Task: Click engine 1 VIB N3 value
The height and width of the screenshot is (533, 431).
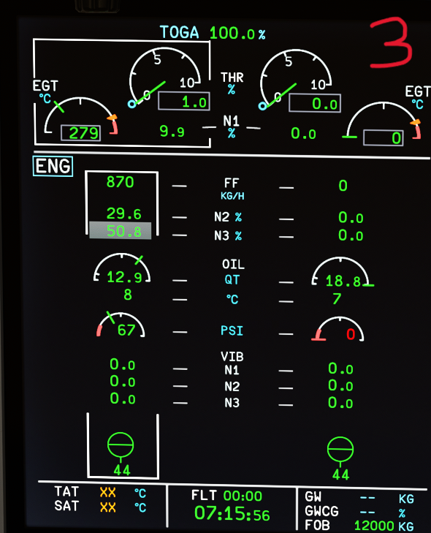Action: (x=123, y=398)
